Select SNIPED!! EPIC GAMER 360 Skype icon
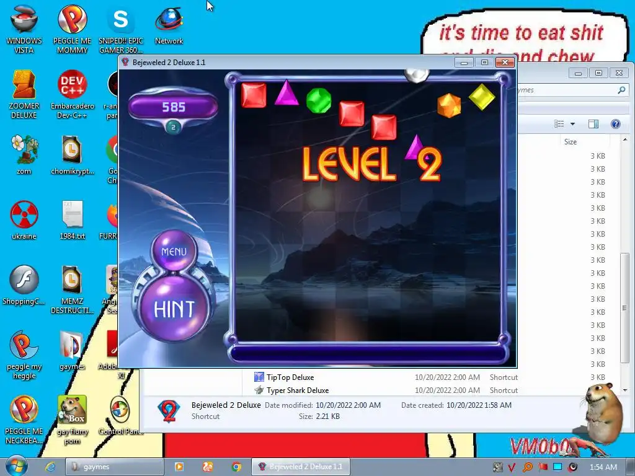 (121, 29)
